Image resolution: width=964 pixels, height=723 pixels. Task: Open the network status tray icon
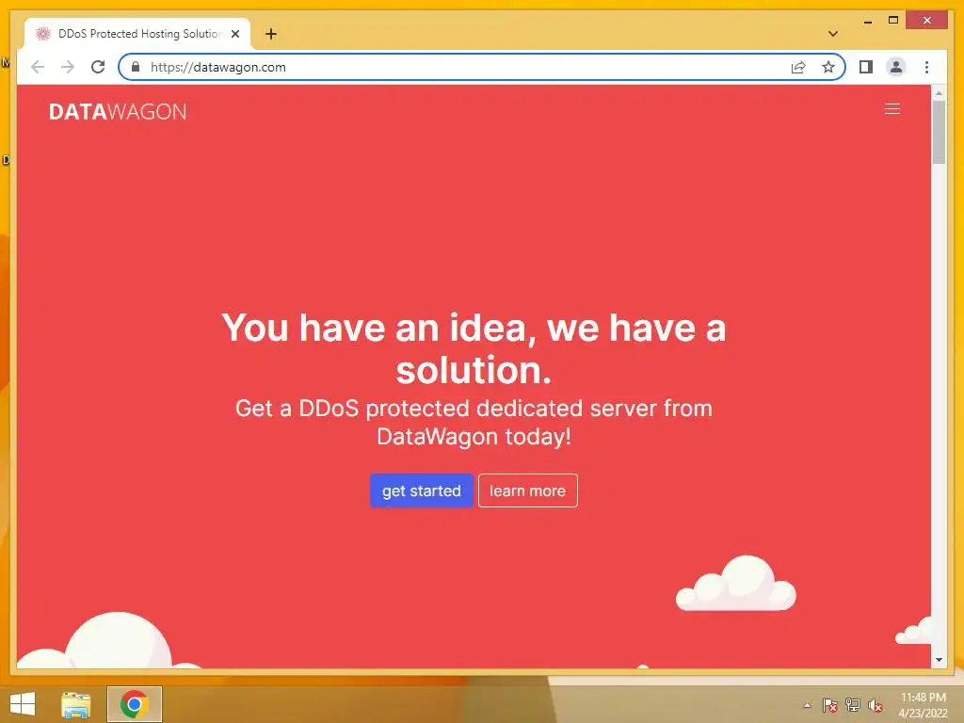(852, 705)
